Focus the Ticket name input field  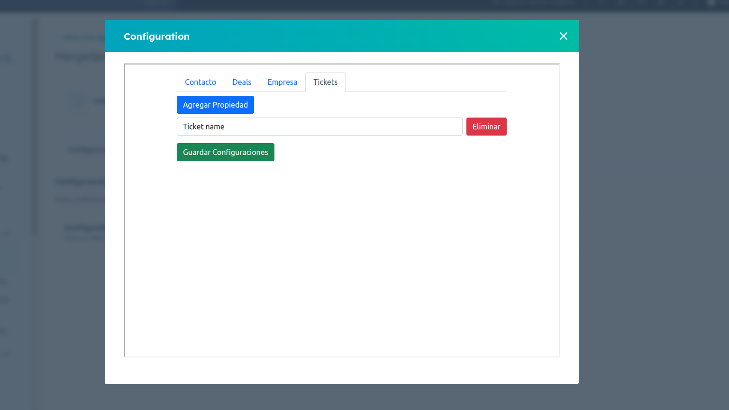[x=319, y=127]
